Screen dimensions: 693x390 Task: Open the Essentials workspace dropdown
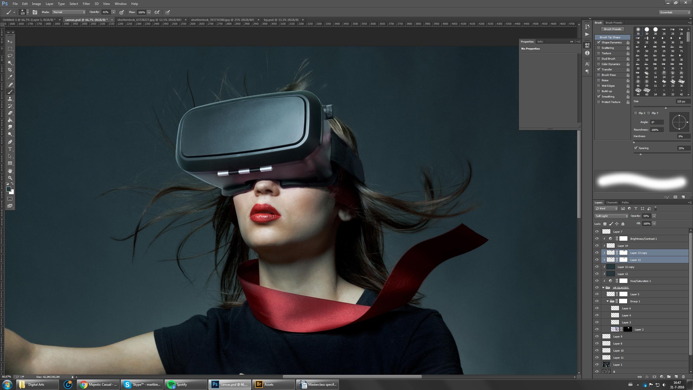[675, 12]
